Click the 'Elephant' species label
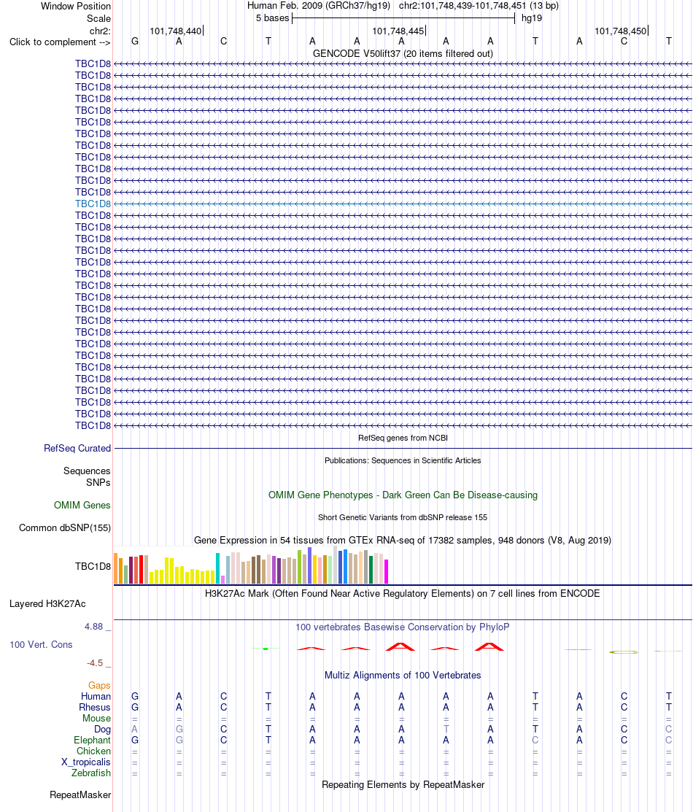The image size is (693, 812). pyautogui.click(x=92, y=740)
